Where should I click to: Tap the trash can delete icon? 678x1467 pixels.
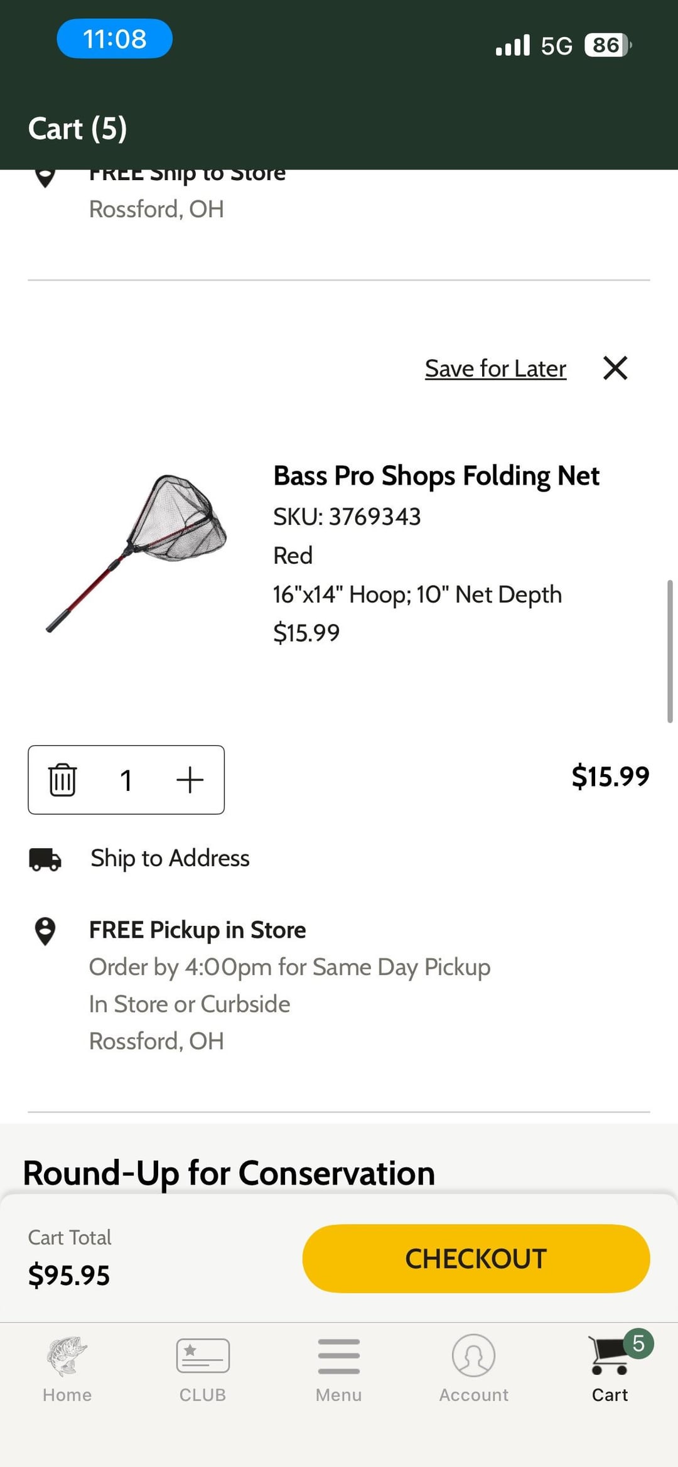62,780
